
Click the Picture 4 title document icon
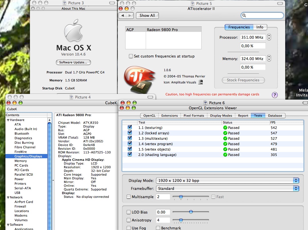[x=71, y=97]
